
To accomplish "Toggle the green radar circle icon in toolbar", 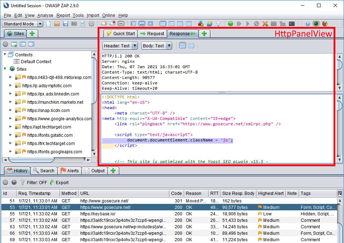I will [316, 24].
